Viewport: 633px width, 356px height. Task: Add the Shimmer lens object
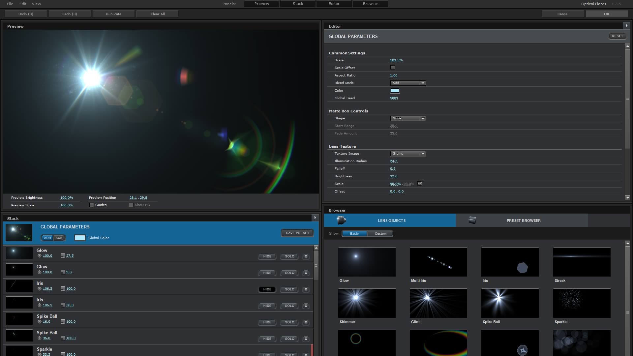[367, 303]
